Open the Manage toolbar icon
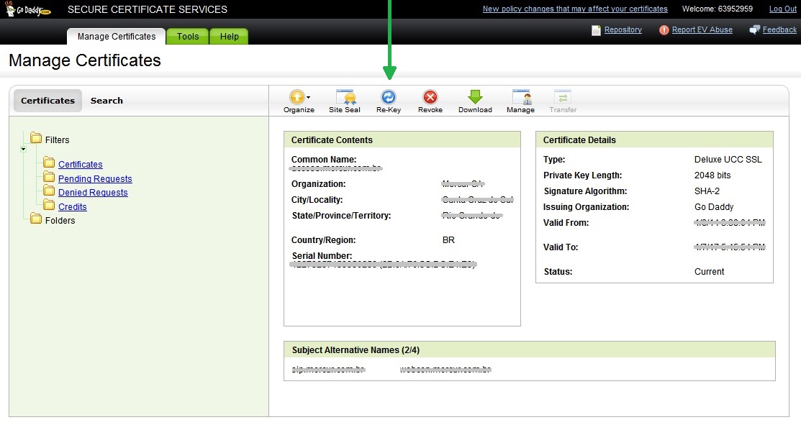Screen dimensions: 801x425 [520, 98]
